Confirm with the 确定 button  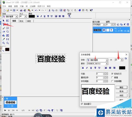[121, 87]
